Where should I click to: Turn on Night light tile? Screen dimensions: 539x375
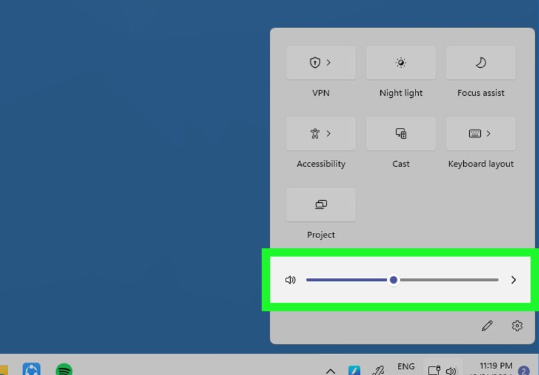point(400,63)
